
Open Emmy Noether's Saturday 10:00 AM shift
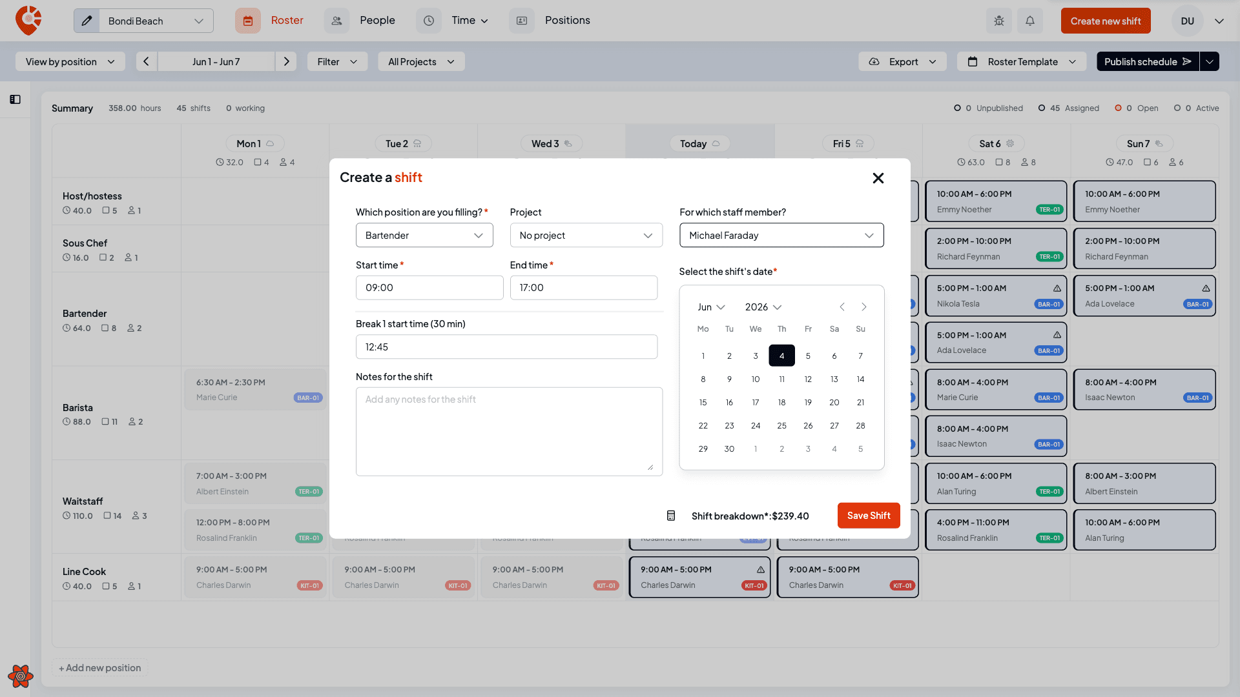pos(996,201)
